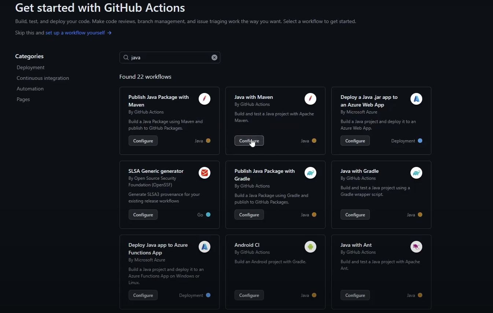Click the 'Android CI' card title

(x=247, y=245)
